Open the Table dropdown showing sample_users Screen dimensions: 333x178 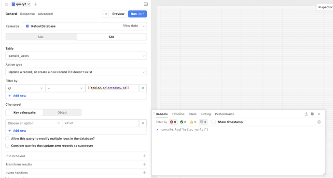point(76,56)
